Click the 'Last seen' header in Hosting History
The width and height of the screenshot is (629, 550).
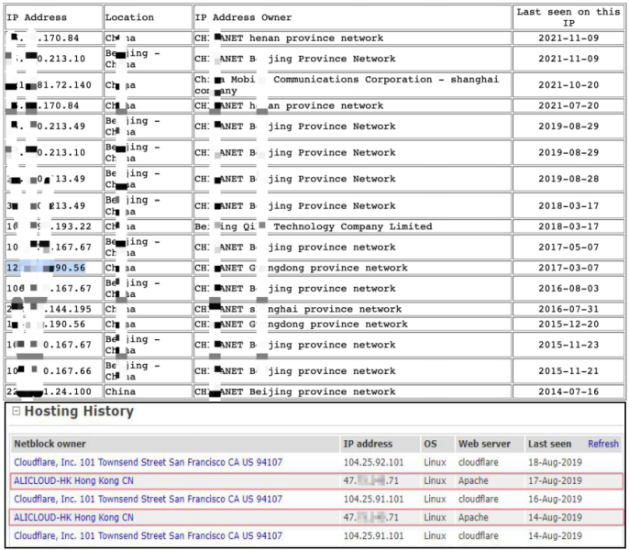(x=549, y=444)
